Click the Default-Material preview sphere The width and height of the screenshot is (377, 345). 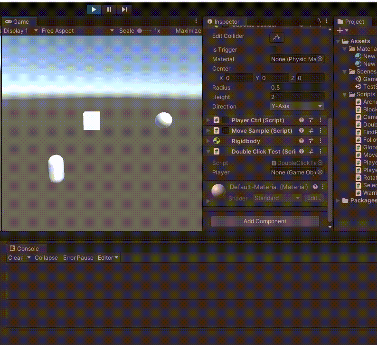click(x=218, y=191)
